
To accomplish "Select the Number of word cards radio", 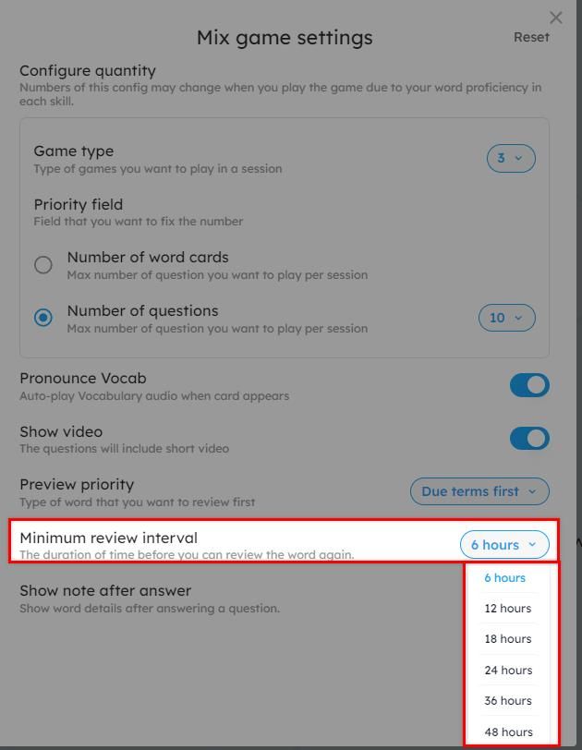I will 43,264.
